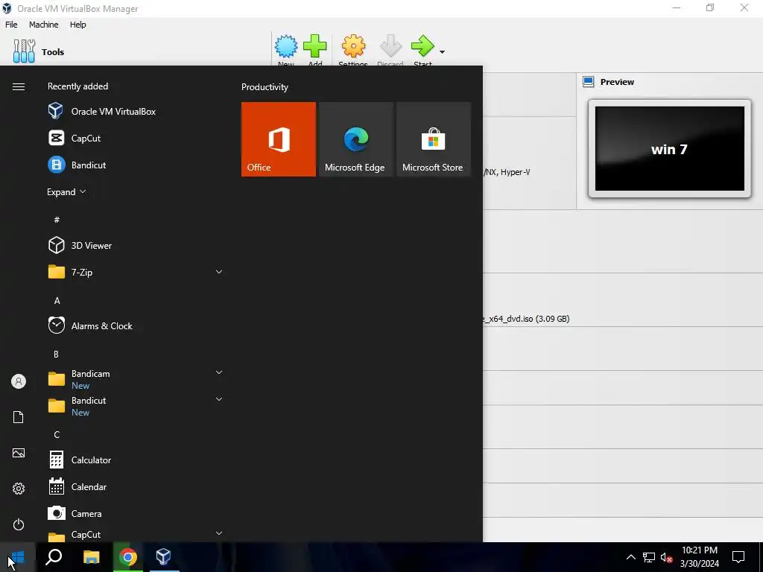Open Start dropdown arrow next to Start
This screenshot has height=572, width=763.
point(442,51)
